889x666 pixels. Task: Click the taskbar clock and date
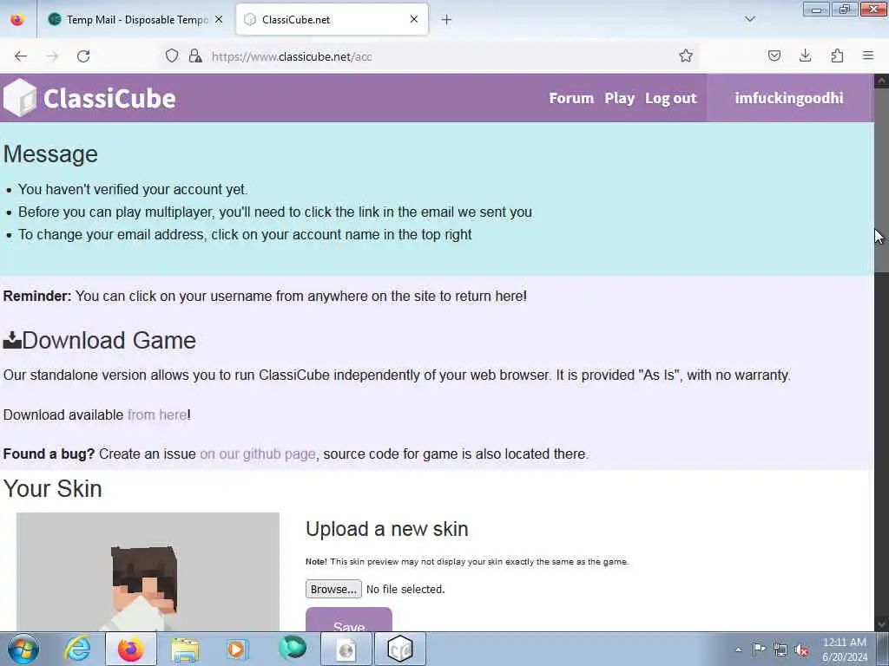point(845,650)
